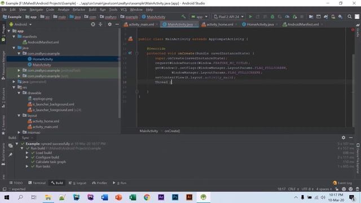The width and height of the screenshot is (361, 203).
Task: Collapse the layout folder
Action: point(19,115)
